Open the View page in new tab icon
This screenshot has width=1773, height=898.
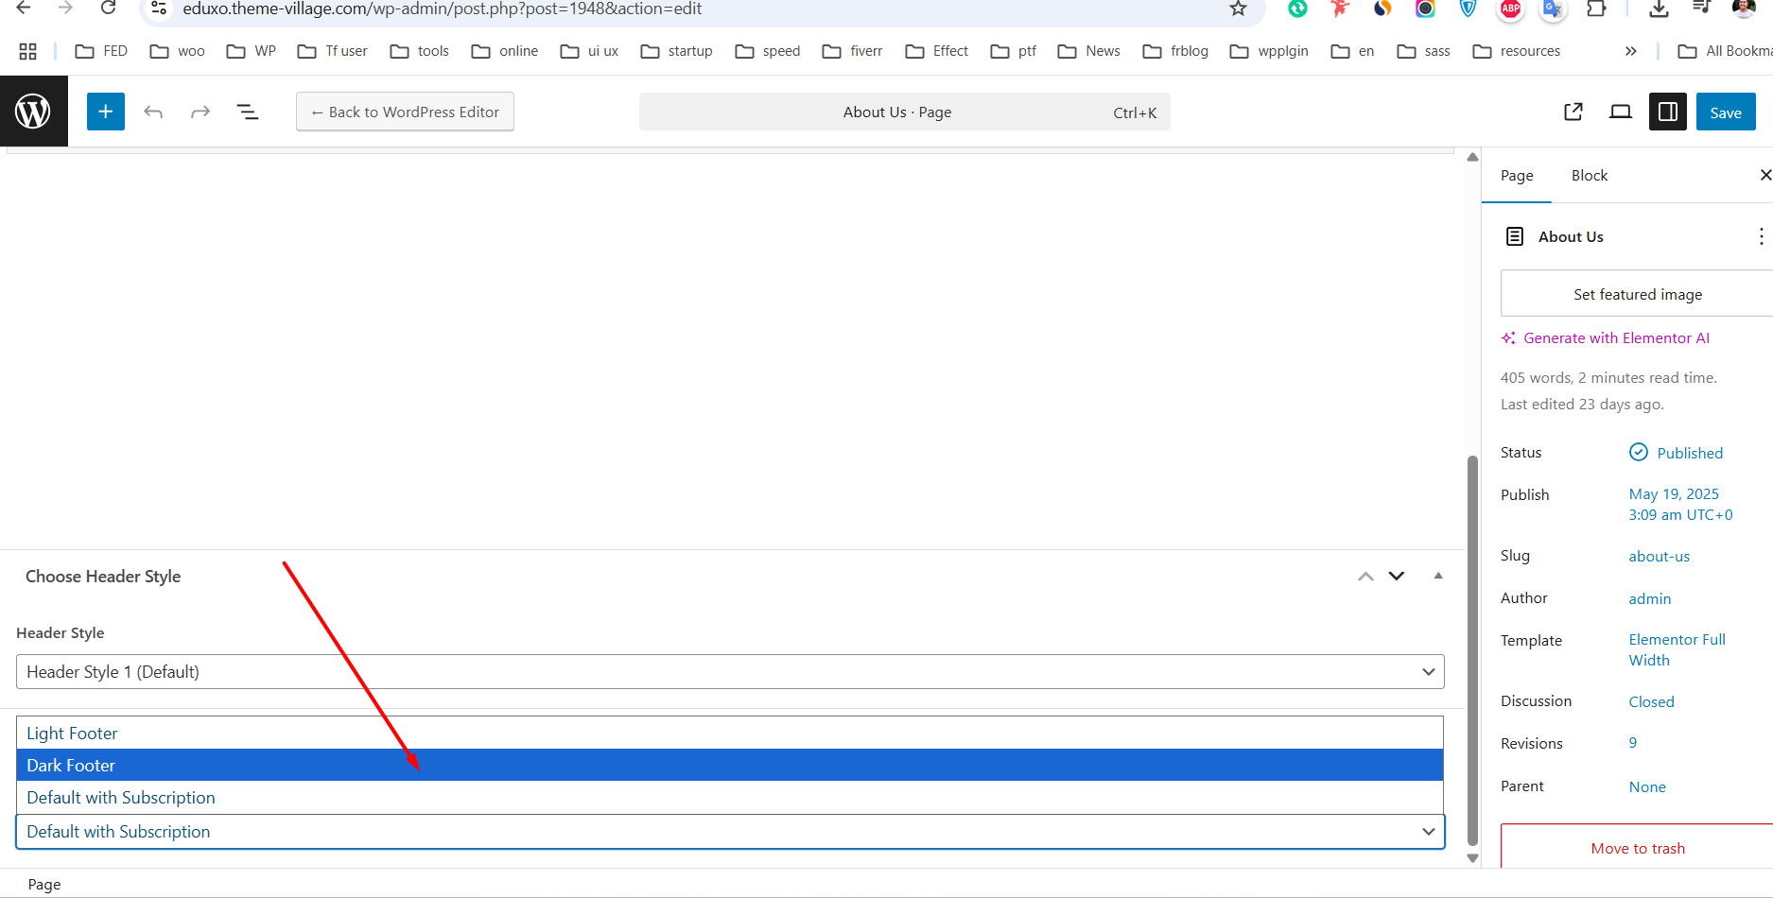(x=1573, y=111)
